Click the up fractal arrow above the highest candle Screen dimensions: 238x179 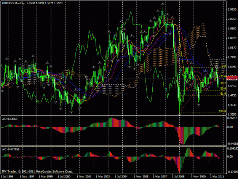click(x=163, y=4)
